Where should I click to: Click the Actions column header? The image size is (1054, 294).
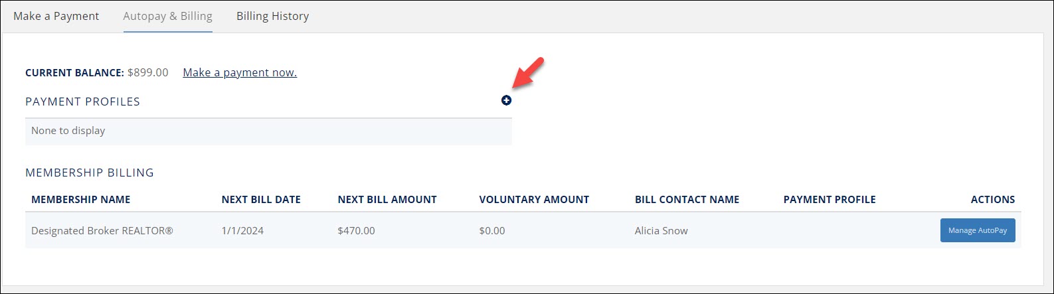click(992, 199)
